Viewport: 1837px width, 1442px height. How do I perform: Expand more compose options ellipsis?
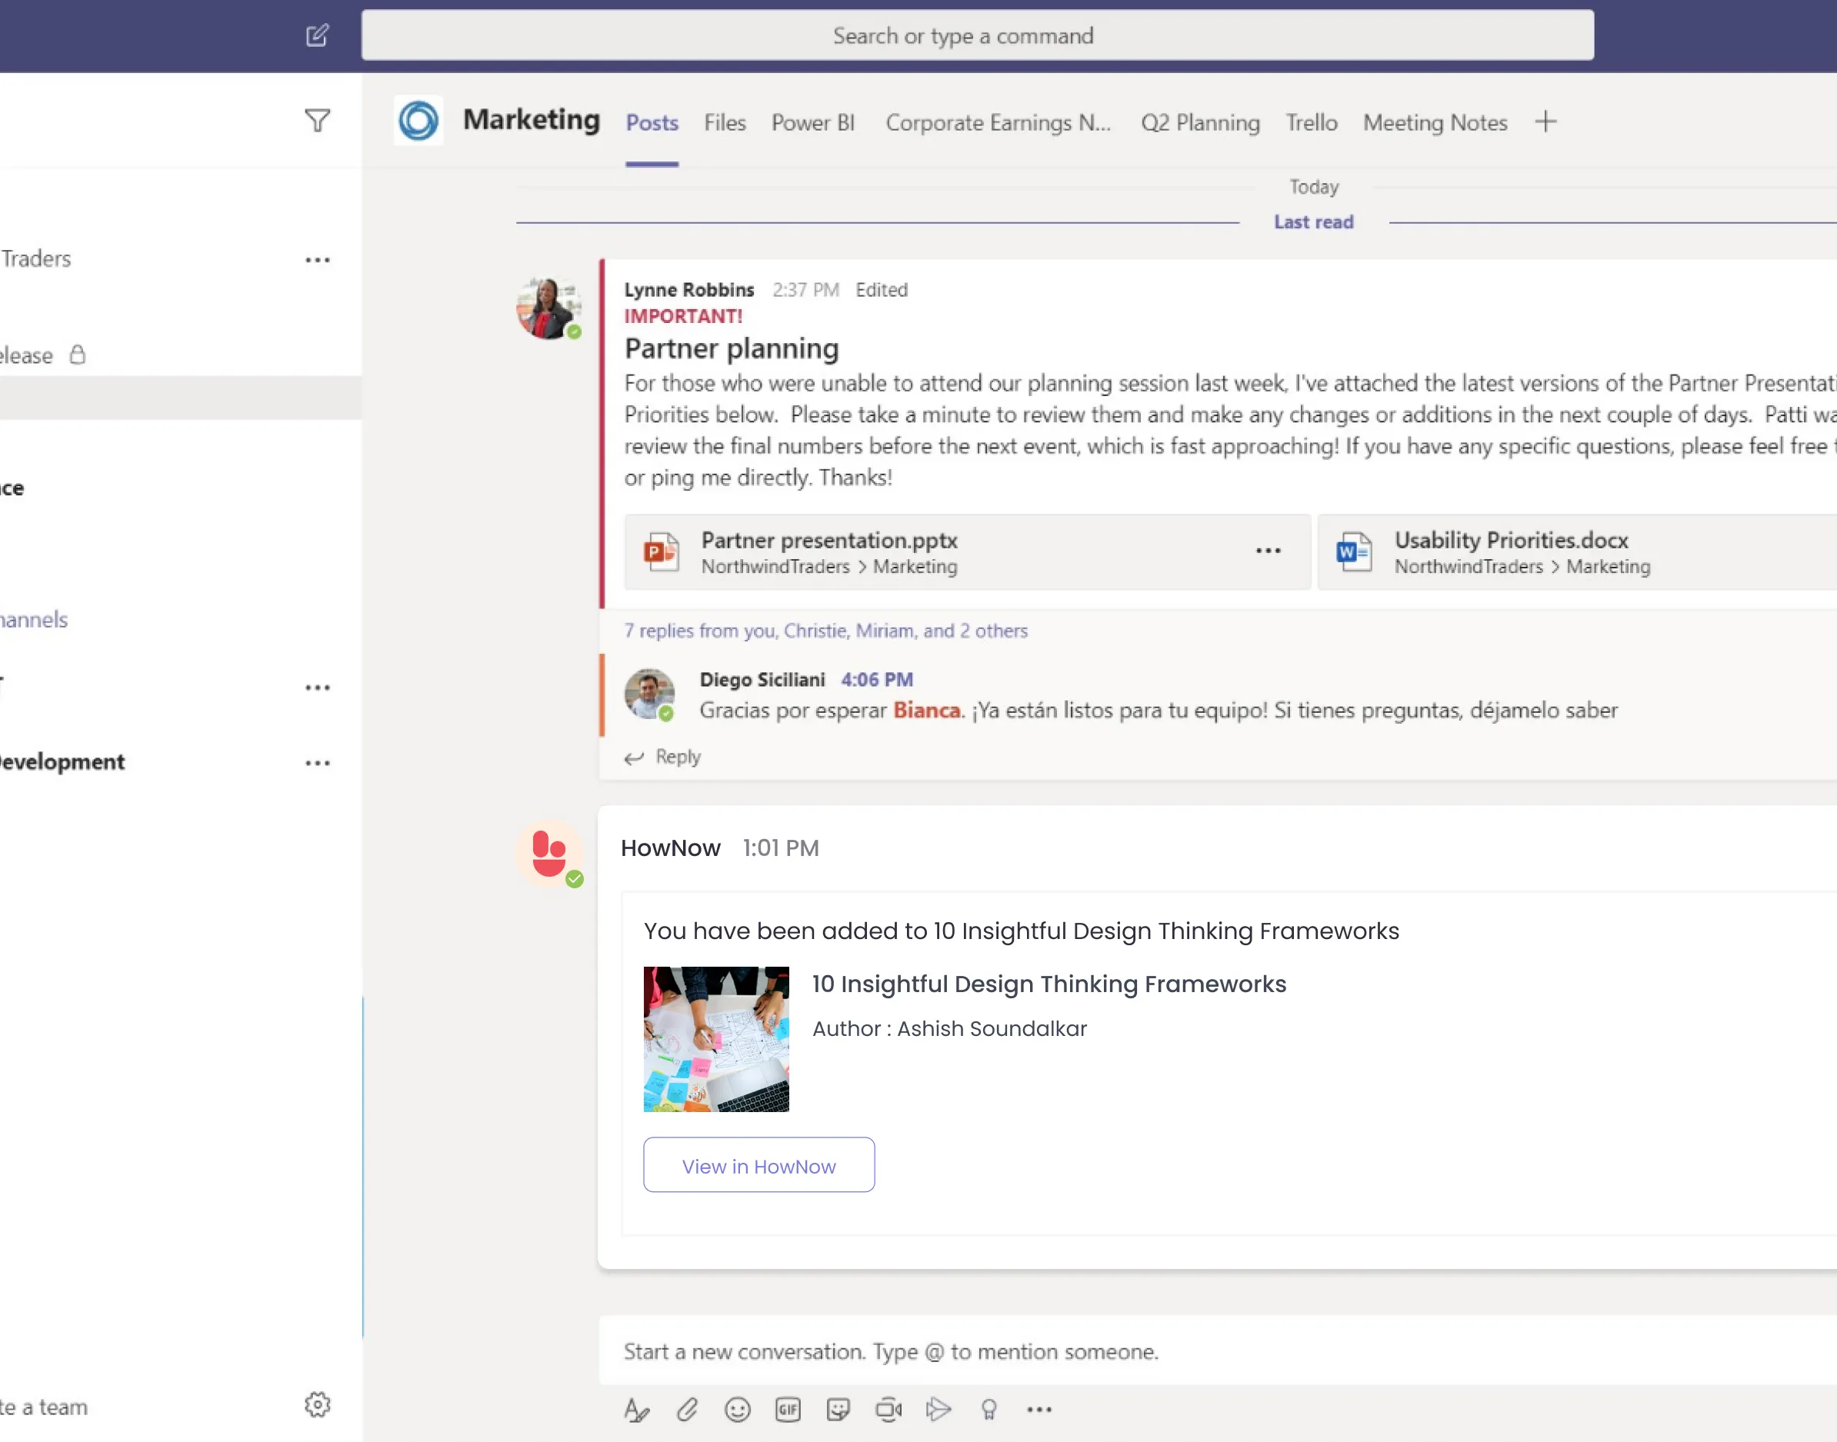coord(1039,1409)
